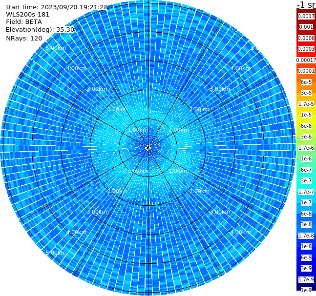Select the 1e-6 colorbar label
The image size is (316, 296).
click(x=306, y=158)
